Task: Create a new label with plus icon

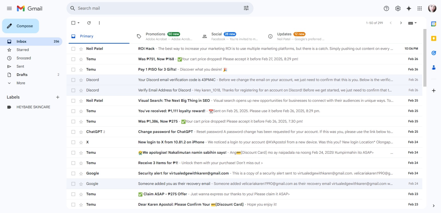Action: (58, 97)
